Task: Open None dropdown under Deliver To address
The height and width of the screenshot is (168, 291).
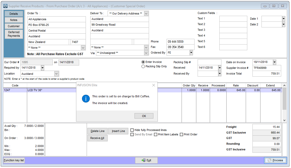Action: tap(146, 48)
